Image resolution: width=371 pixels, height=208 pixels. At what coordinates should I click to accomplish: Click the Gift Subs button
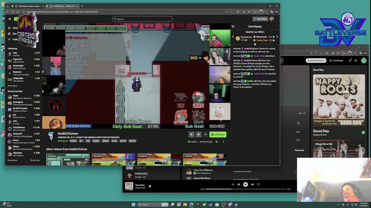pyautogui.click(x=218, y=134)
